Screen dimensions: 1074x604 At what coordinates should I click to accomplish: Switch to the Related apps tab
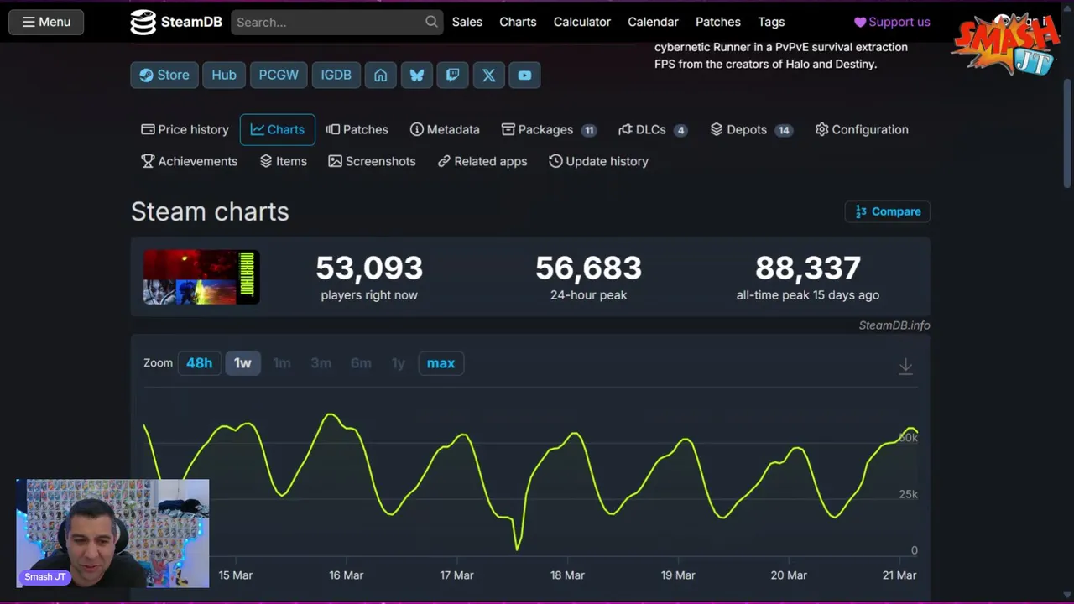tap(482, 161)
